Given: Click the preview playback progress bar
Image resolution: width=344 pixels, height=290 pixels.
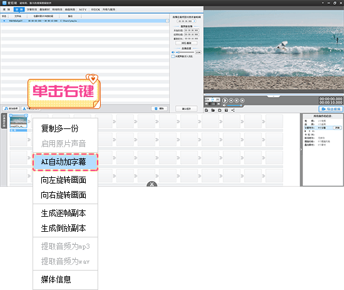Looking at the screenshot, I should pos(273,95).
